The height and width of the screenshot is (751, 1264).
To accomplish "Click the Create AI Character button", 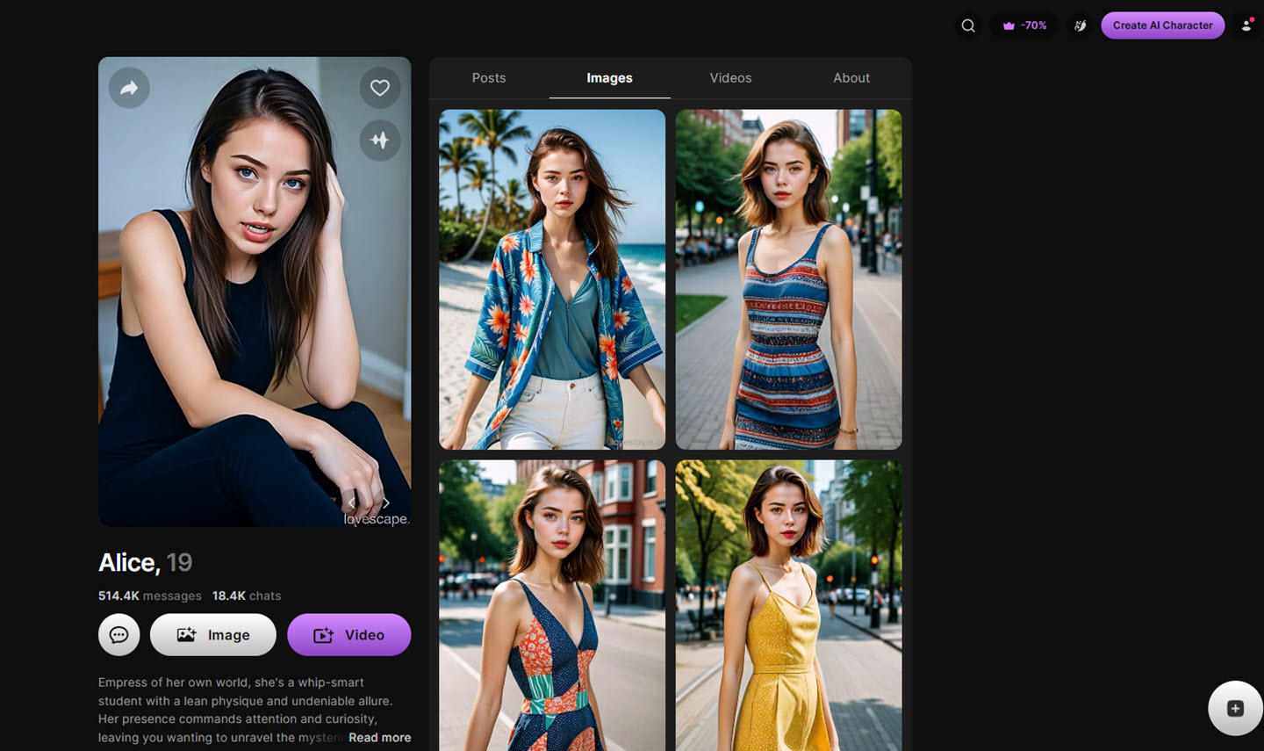I will pyautogui.click(x=1162, y=25).
